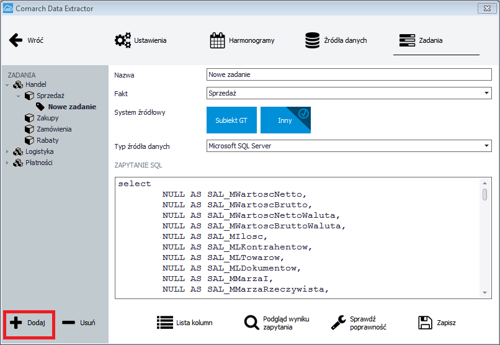Select the Zakupy tree item label
This screenshot has height=345, width=500.
[x=48, y=118]
